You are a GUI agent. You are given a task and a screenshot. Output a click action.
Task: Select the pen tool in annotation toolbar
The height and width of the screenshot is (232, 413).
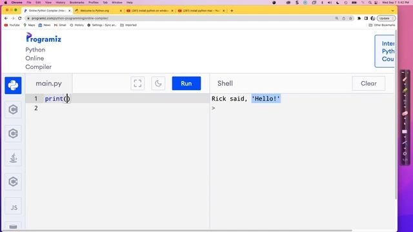(405, 79)
